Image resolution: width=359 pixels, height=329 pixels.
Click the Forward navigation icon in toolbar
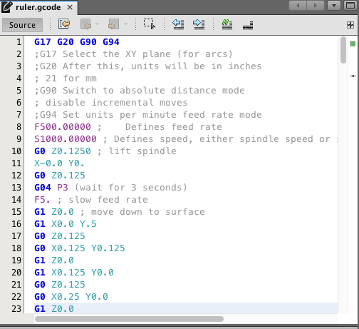click(113, 24)
